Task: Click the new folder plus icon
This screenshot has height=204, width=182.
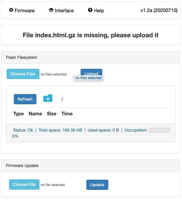Action: 48,99
